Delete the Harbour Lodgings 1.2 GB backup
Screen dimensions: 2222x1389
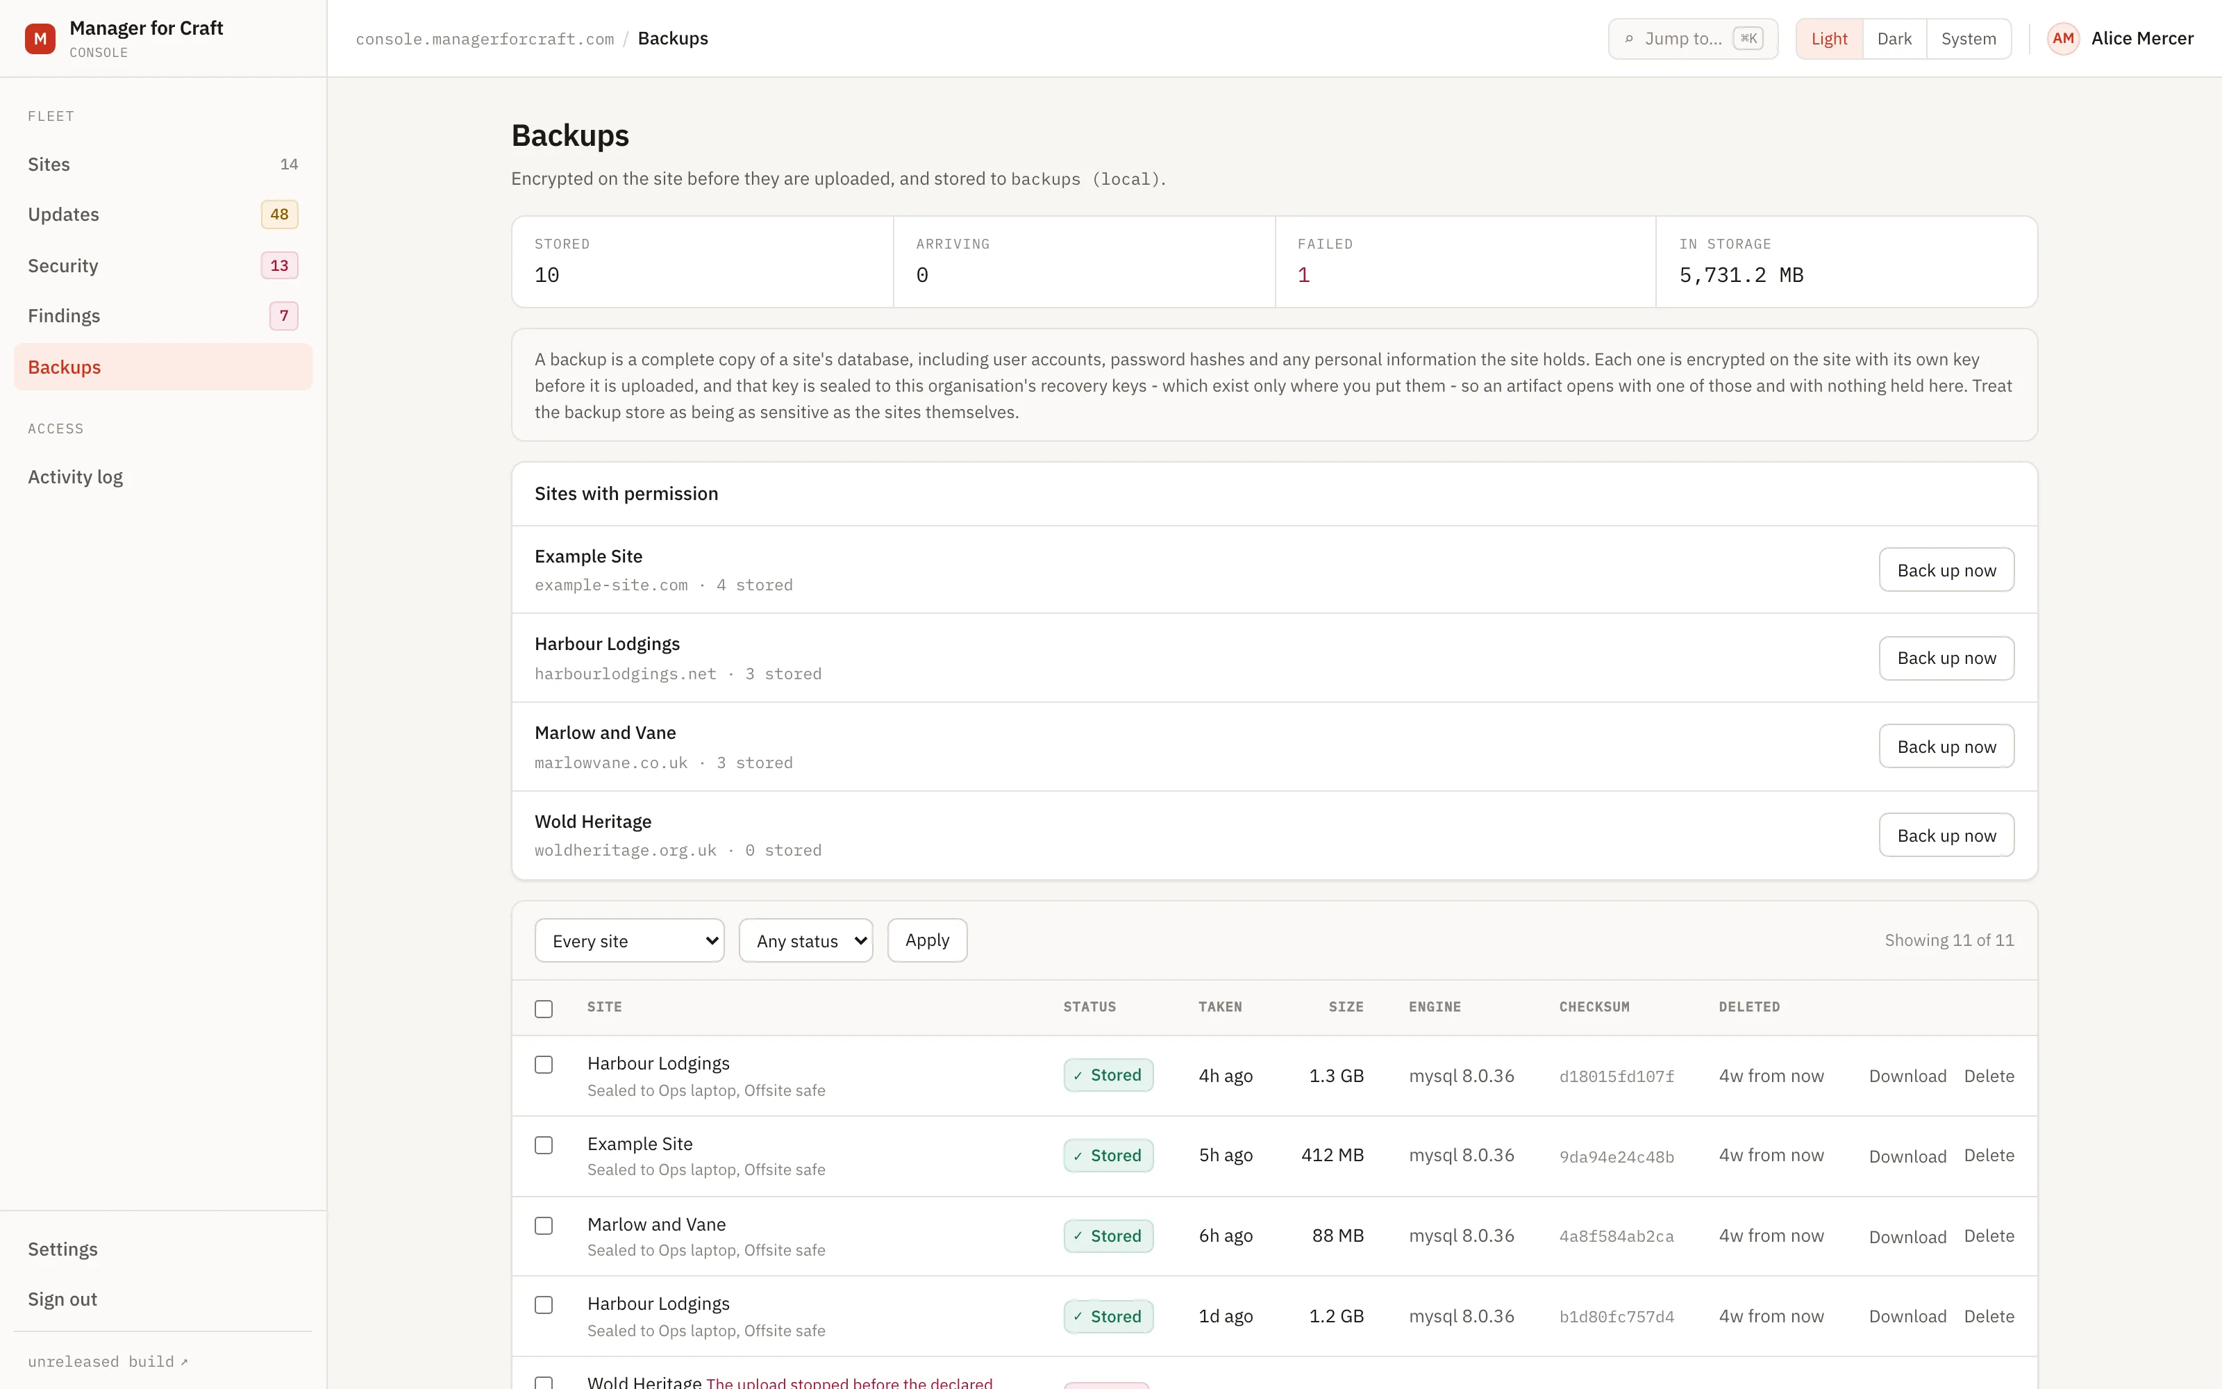pyautogui.click(x=1989, y=1317)
